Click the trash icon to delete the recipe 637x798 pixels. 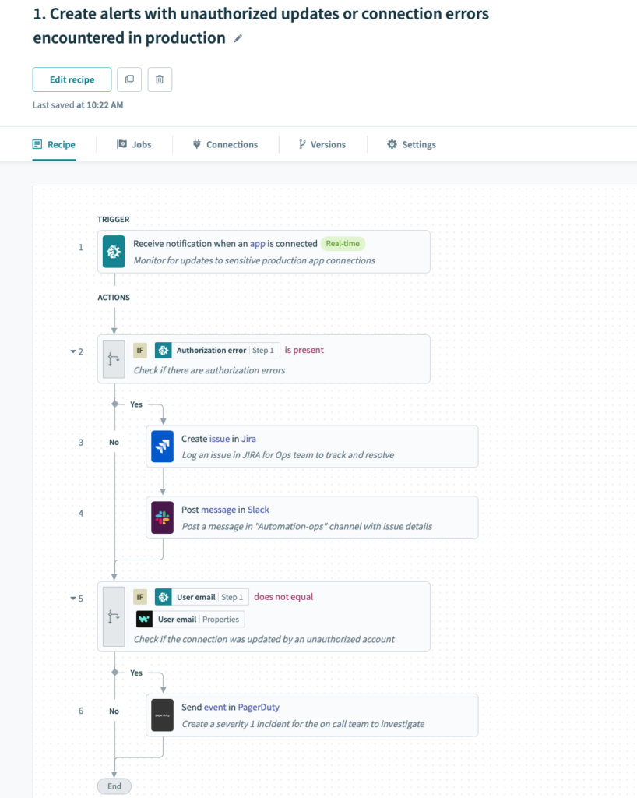[x=159, y=79]
